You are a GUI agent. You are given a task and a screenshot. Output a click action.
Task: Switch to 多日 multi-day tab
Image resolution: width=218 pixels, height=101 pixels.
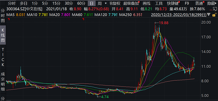pos(23,3)
